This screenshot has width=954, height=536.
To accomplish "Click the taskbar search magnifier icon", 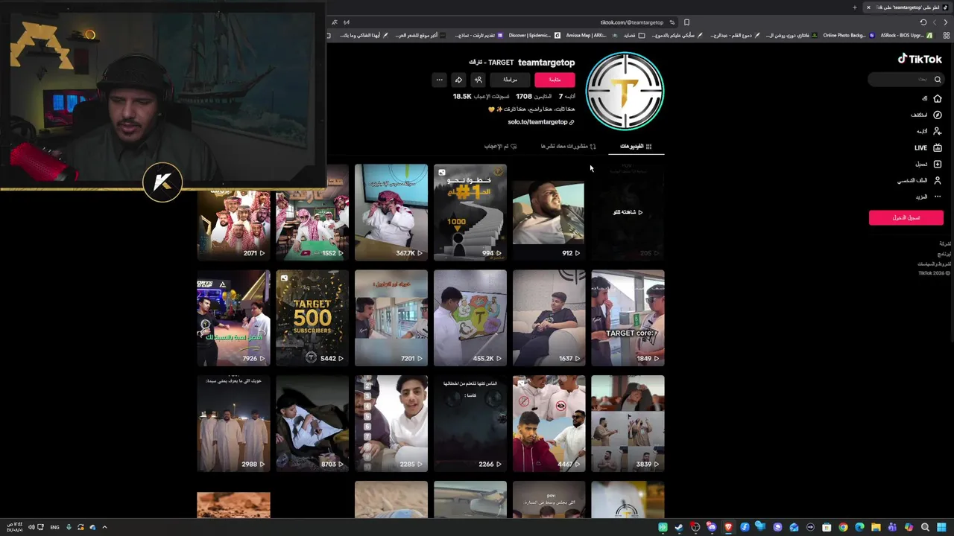I will coord(925,527).
